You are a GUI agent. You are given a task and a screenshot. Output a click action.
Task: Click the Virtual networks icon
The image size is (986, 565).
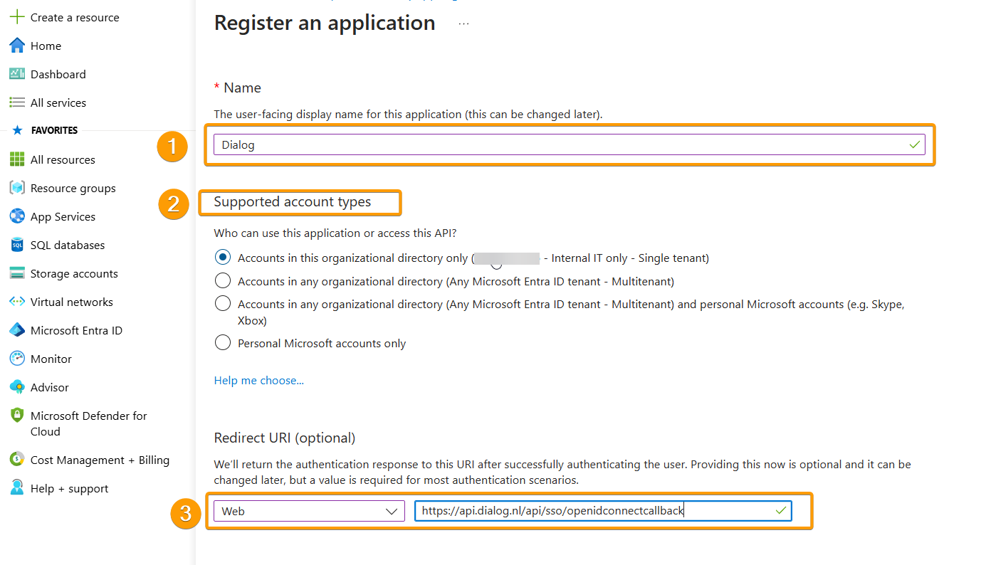(x=17, y=302)
